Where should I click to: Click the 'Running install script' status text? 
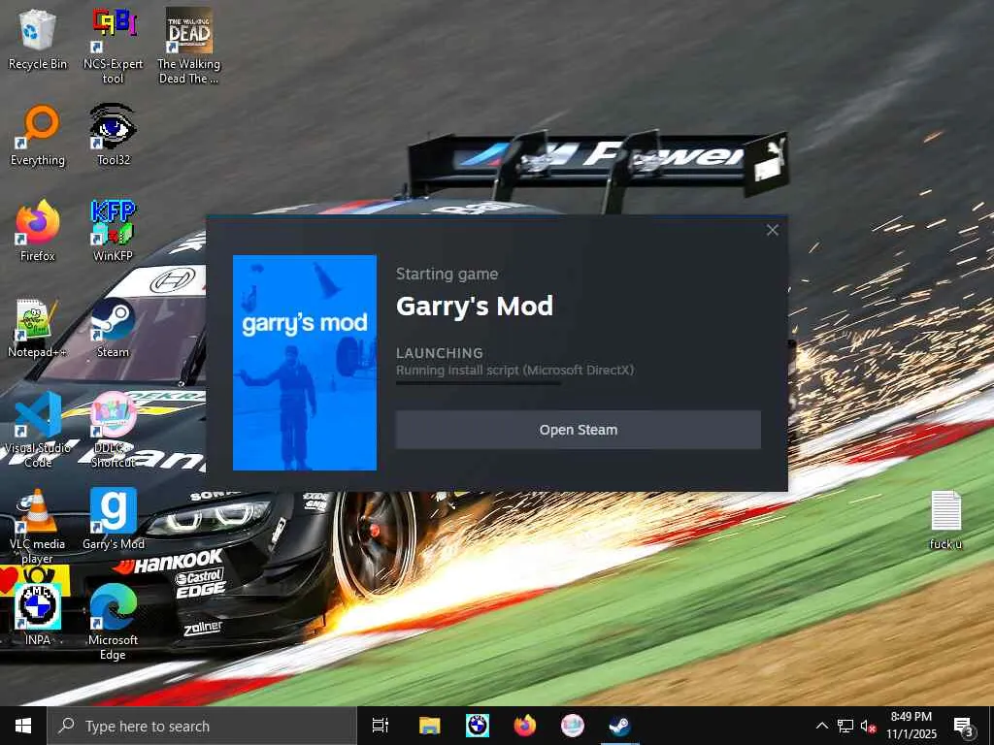514,370
